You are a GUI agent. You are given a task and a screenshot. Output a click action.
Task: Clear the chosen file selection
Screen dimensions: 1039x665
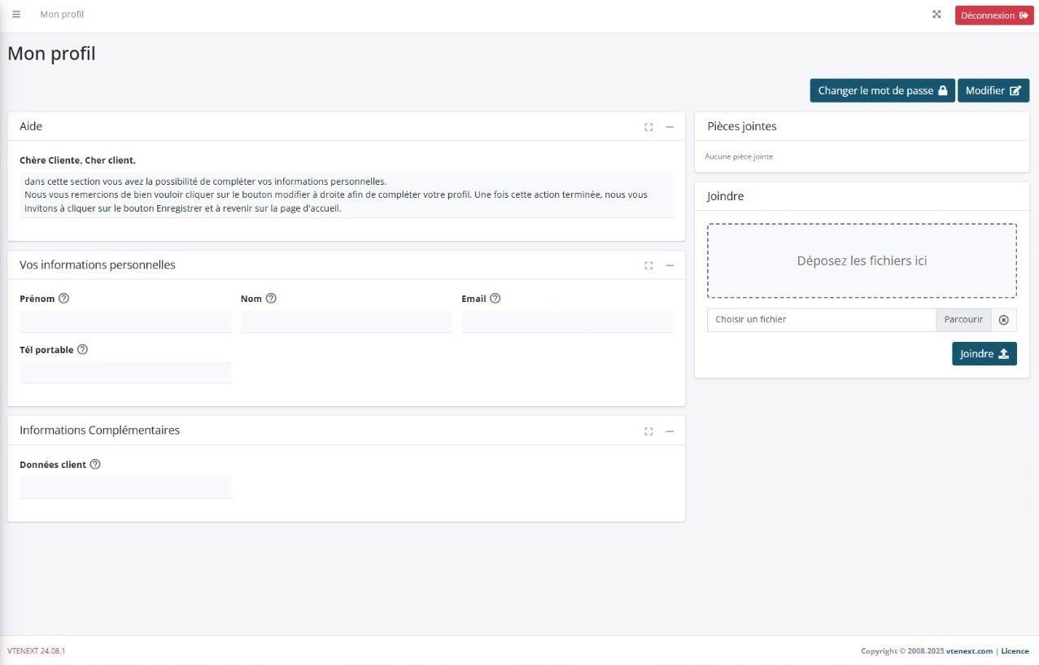1003,320
